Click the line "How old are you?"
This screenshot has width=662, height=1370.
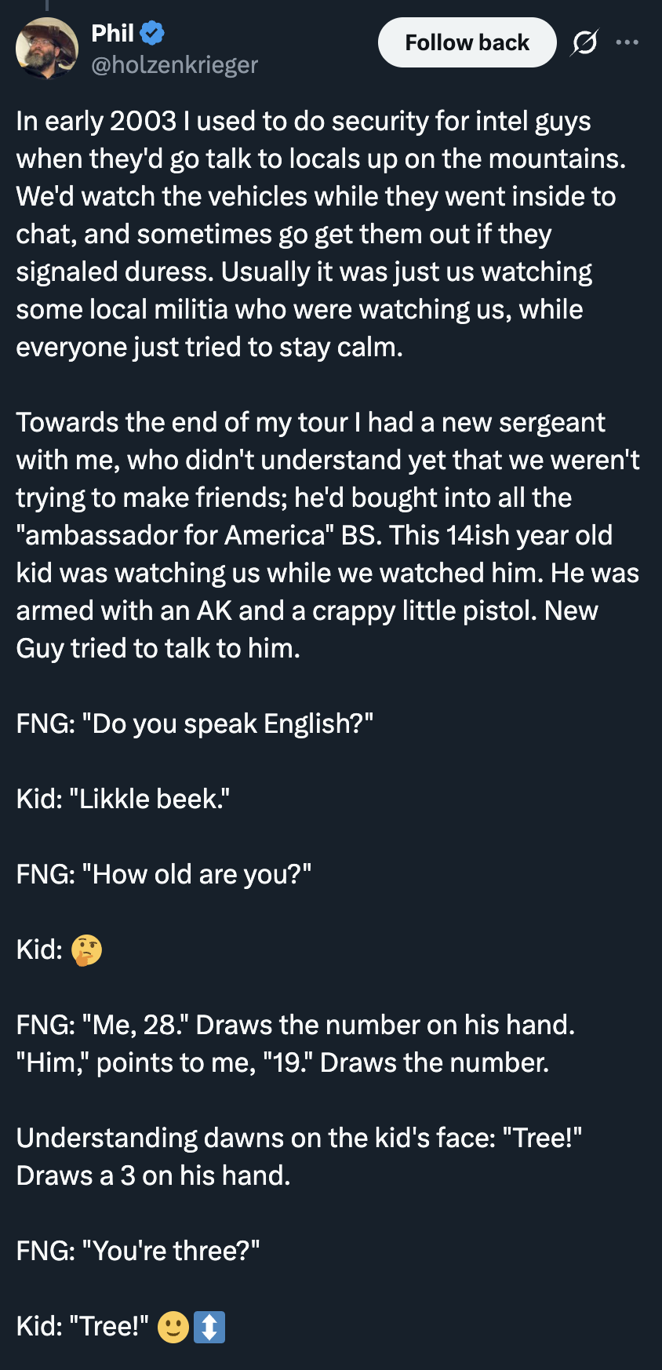click(164, 874)
